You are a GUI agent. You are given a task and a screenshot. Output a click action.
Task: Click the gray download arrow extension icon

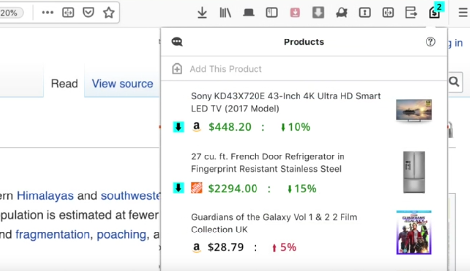[318, 13]
